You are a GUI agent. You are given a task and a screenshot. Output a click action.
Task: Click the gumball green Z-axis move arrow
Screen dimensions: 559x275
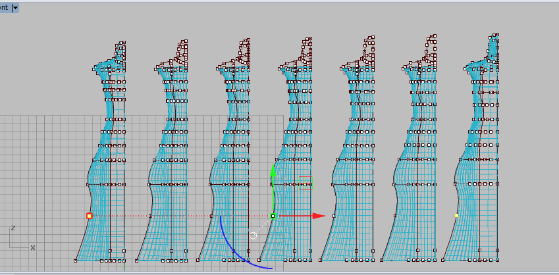point(273,171)
